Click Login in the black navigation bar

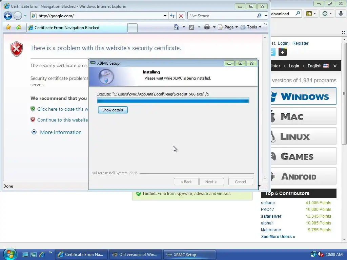point(294,66)
